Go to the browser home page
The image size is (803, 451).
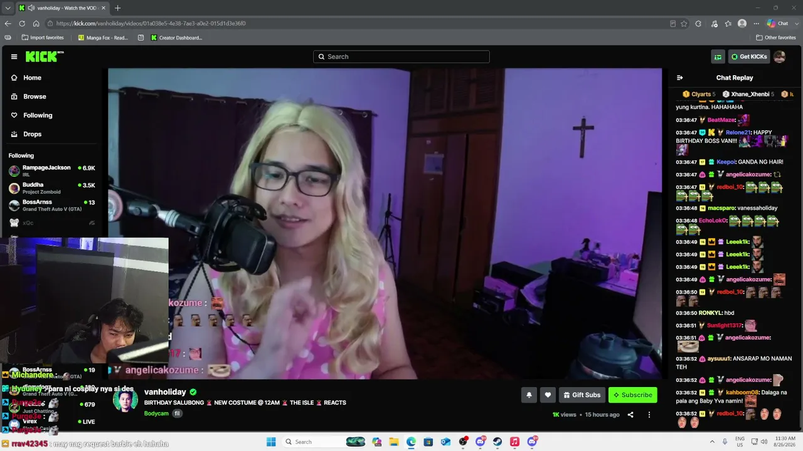[x=36, y=23]
